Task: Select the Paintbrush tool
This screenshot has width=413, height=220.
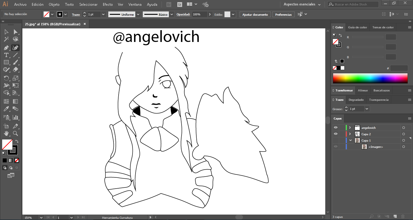Action: coord(15,62)
